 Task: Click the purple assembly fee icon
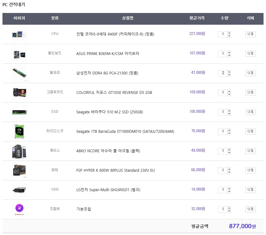(19, 209)
